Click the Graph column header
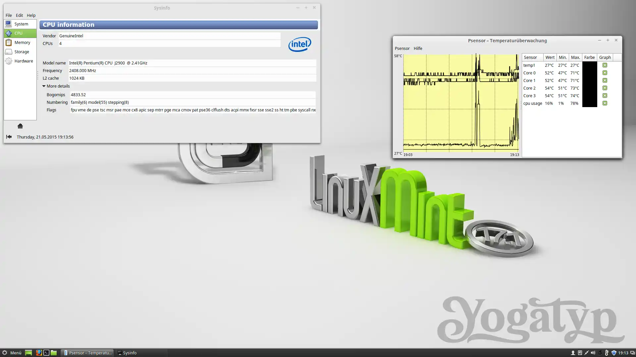This screenshot has width=636, height=357. pyautogui.click(x=605, y=57)
